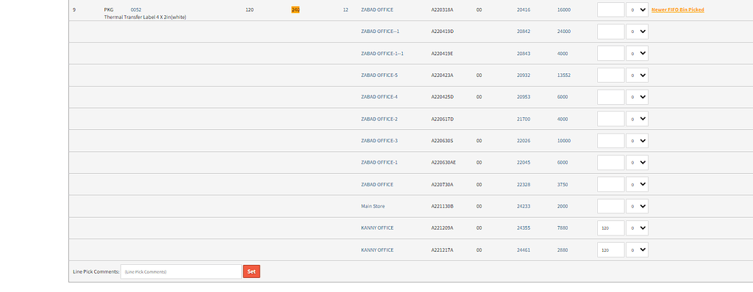Click the 20416 ID value

[x=524, y=10]
